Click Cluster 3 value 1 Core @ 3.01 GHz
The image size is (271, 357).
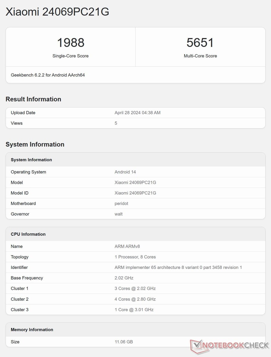tap(134, 310)
